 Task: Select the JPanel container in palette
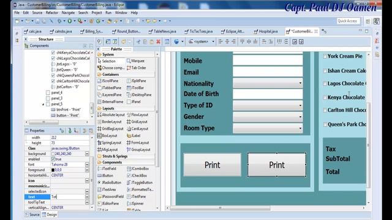coord(134,102)
